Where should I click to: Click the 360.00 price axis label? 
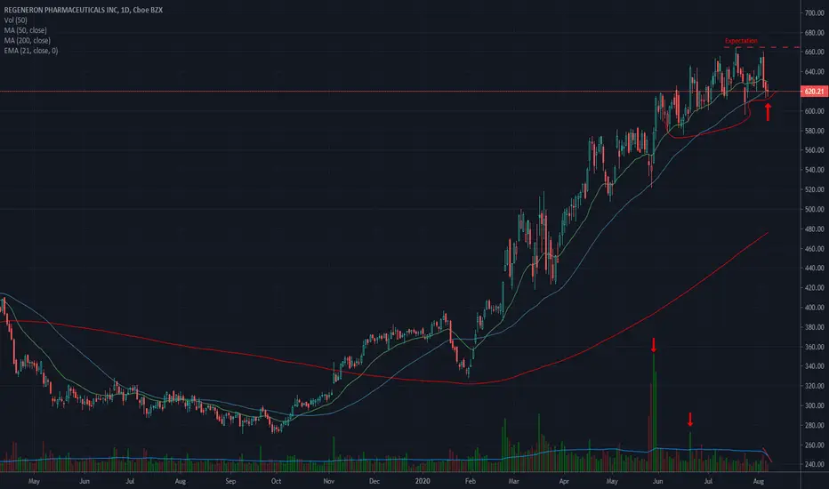click(x=814, y=347)
